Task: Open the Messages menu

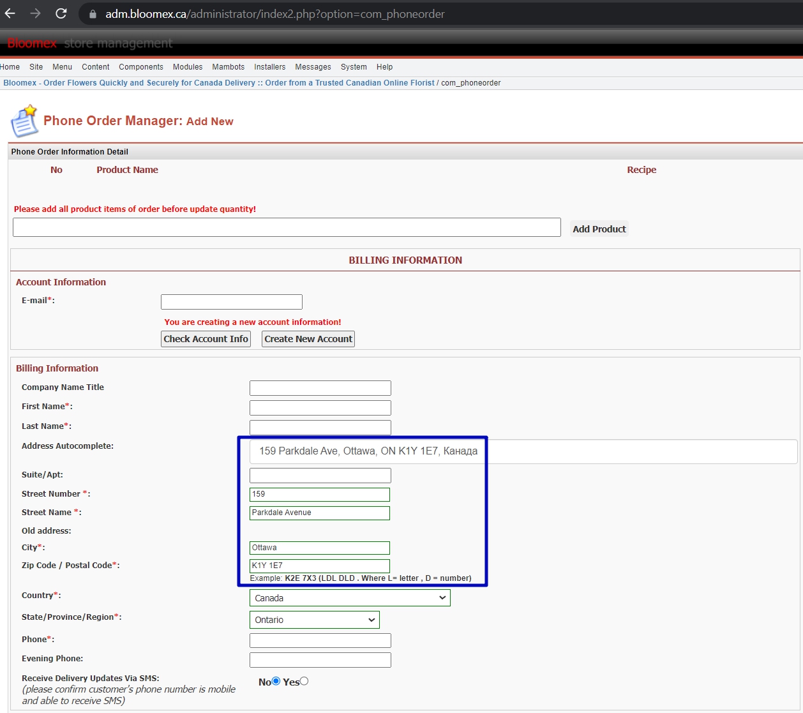Action: point(313,67)
